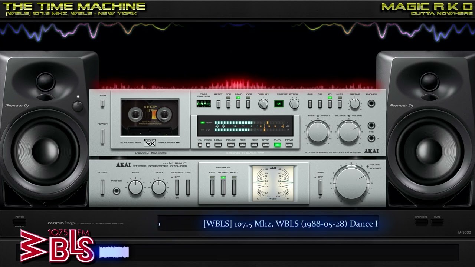Viewport: 475px width, 267px height.
Task: Click the '[WBLS] 107.5 MHZ, WBLS - NEW YORK' text
Action: point(71,14)
